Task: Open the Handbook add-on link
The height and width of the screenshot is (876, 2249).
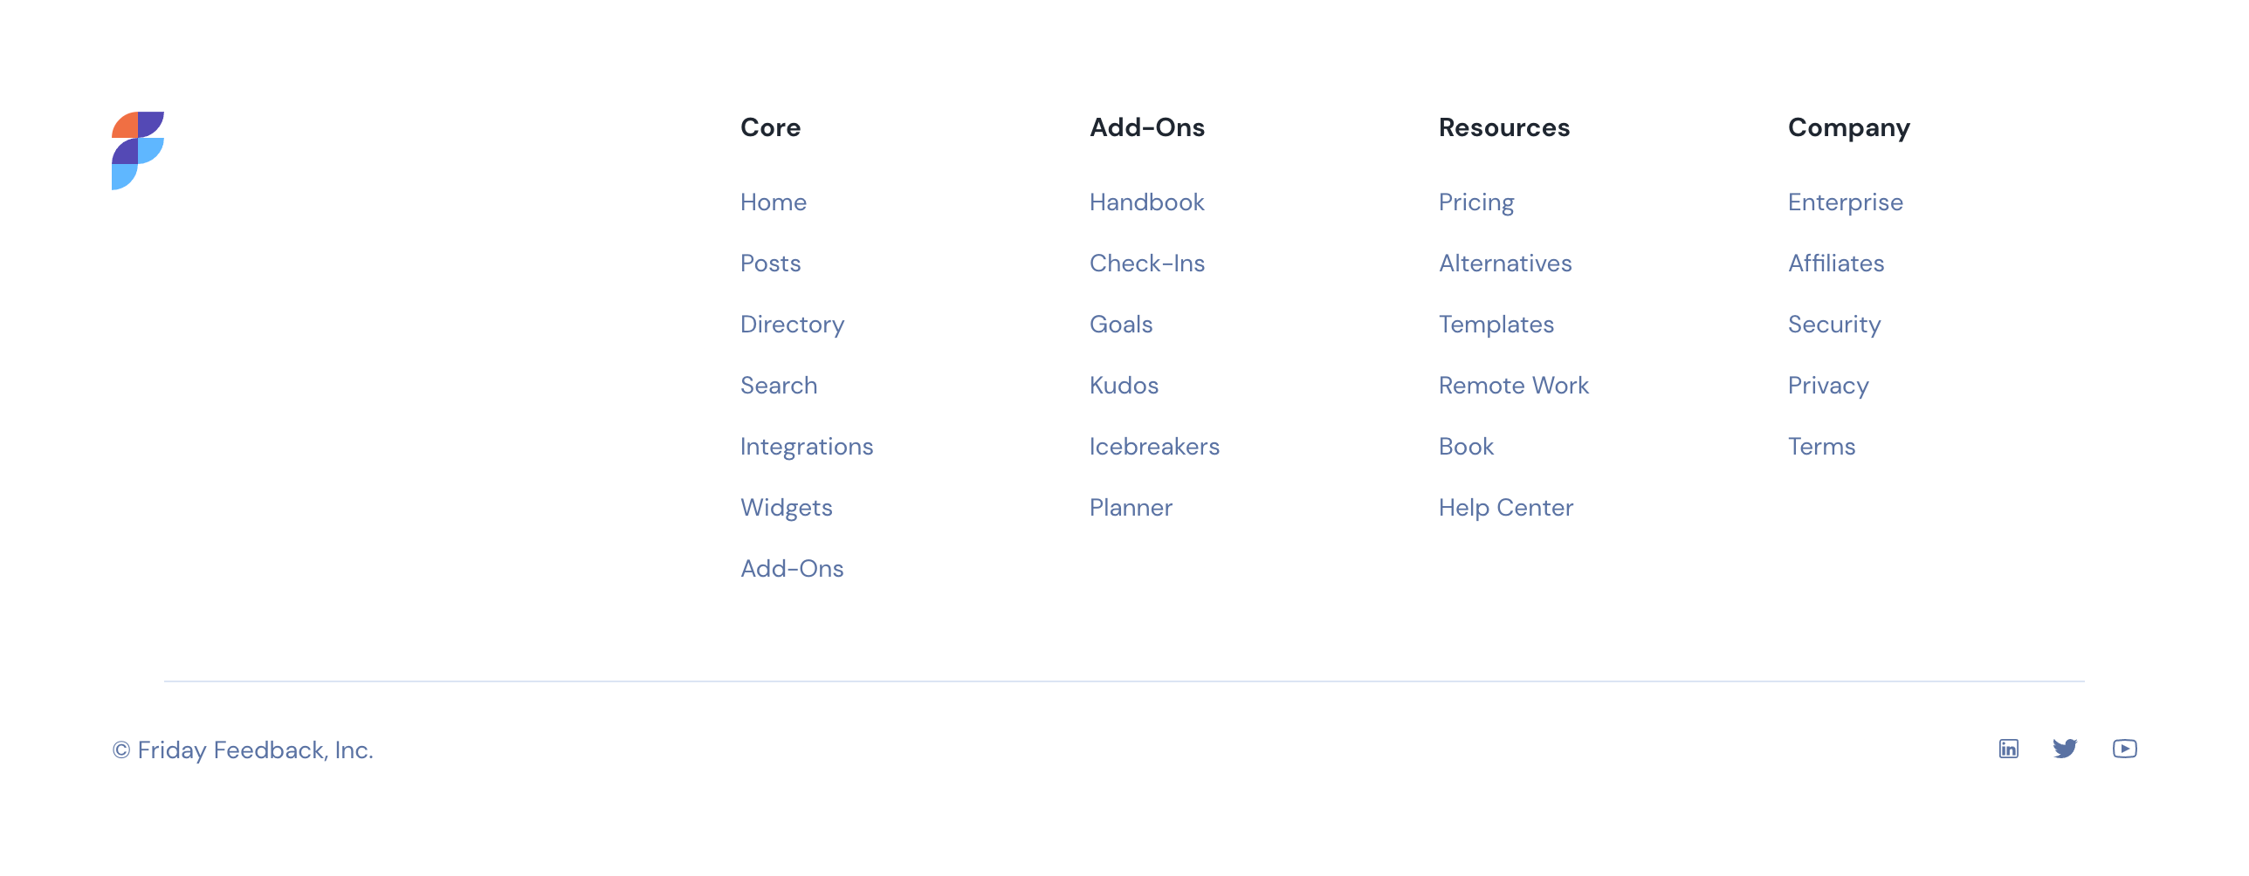Action: 1146,202
